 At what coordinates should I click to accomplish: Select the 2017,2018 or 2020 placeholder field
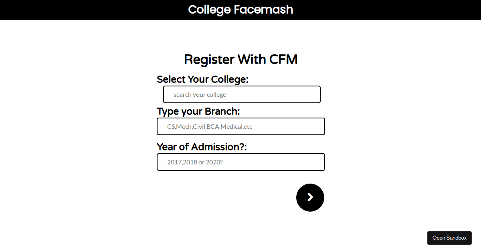pos(240,162)
